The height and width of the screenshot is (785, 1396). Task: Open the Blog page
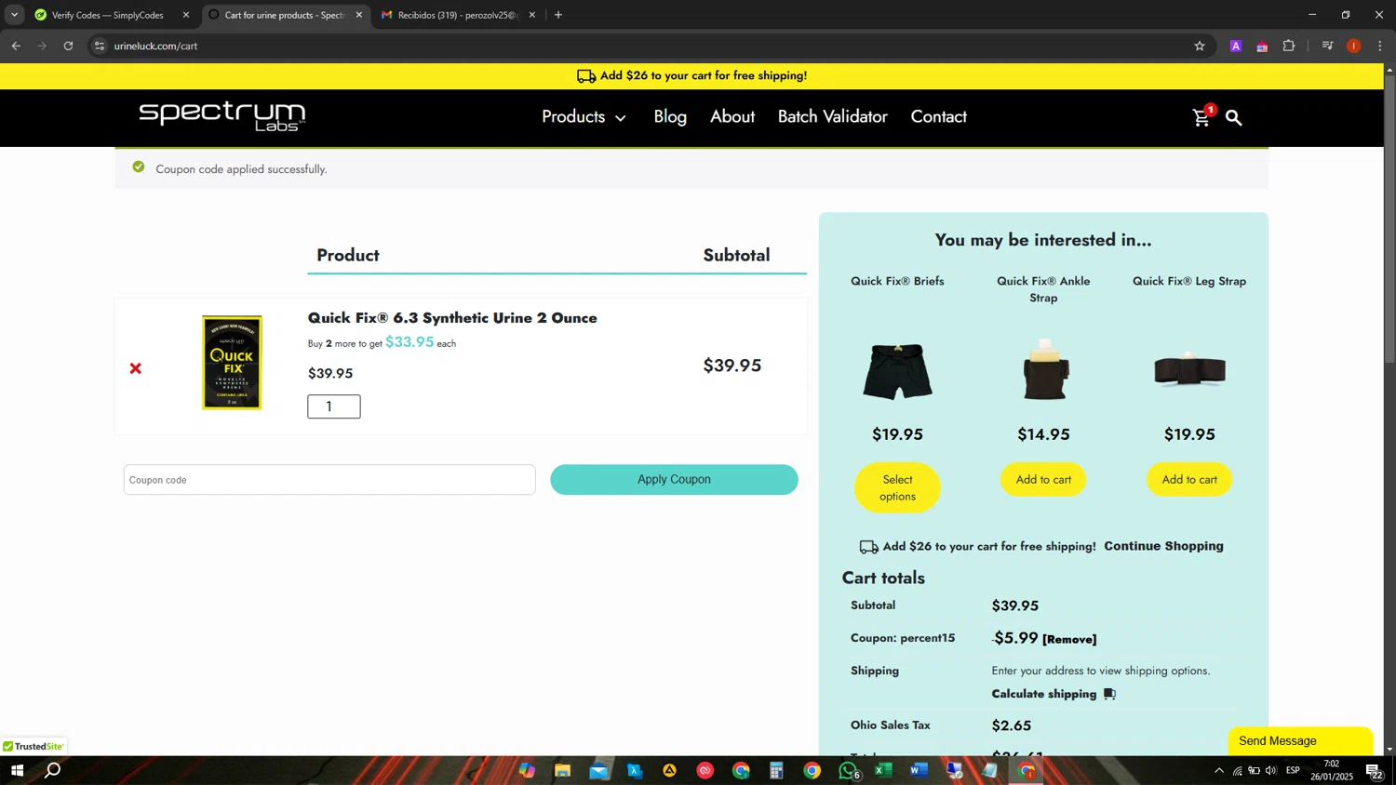point(670,117)
